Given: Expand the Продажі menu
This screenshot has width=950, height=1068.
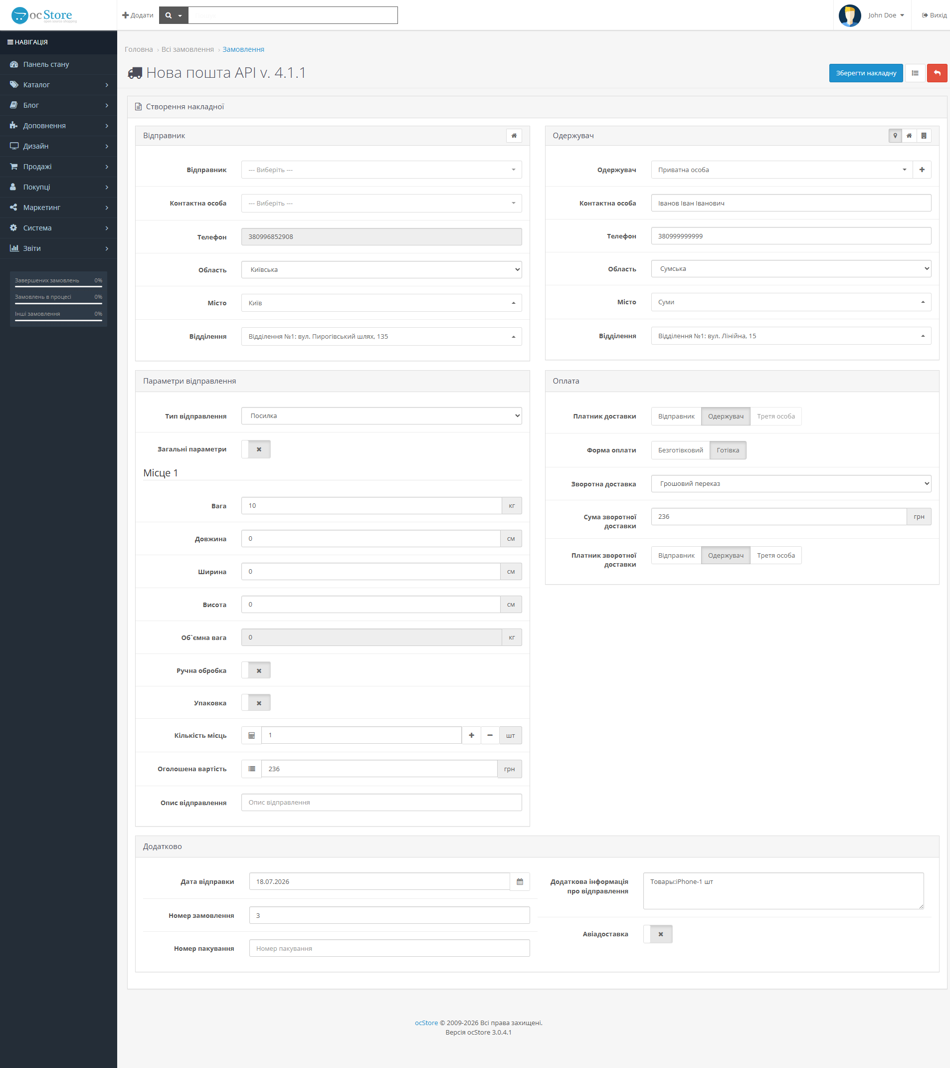Looking at the screenshot, I should coord(58,167).
